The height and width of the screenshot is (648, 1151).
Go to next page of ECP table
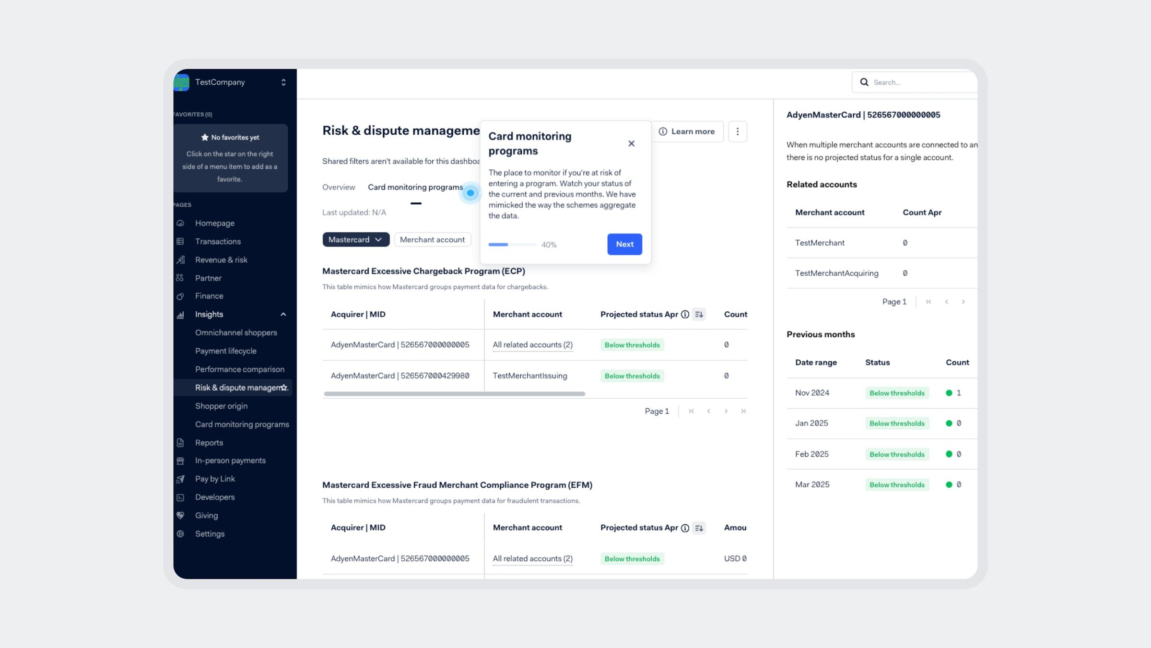tap(726, 411)
